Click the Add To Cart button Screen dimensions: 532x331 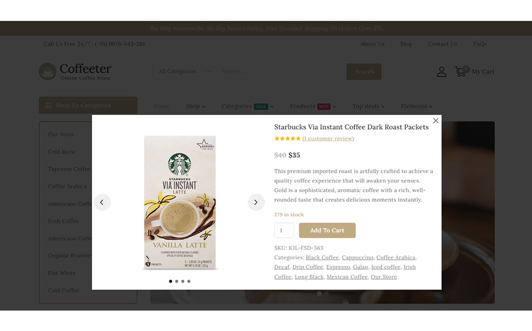coord(327,231)
